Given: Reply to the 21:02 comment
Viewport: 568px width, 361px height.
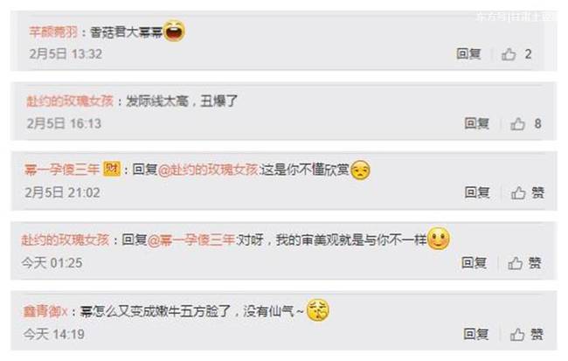Looking at the screenshot, I should tap(477, 192).
